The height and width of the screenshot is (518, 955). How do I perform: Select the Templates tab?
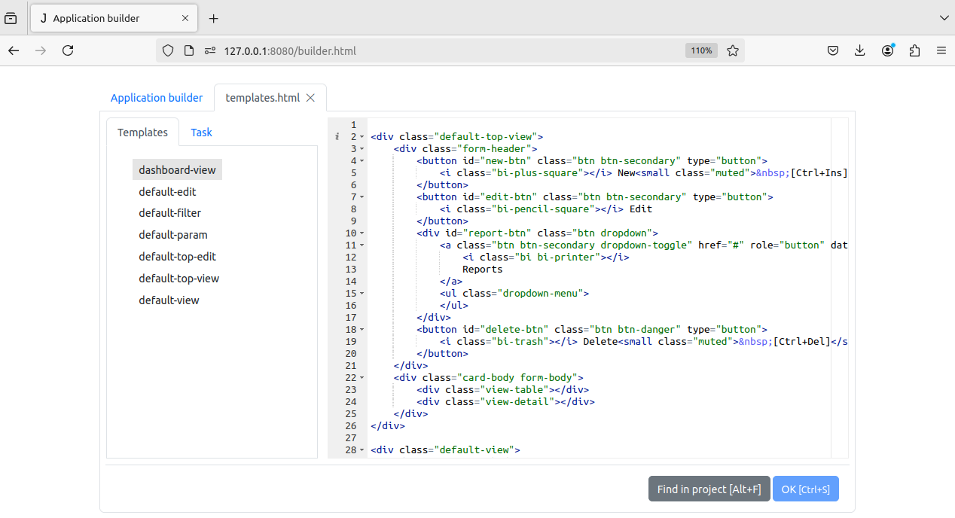[x=142, y=132]
